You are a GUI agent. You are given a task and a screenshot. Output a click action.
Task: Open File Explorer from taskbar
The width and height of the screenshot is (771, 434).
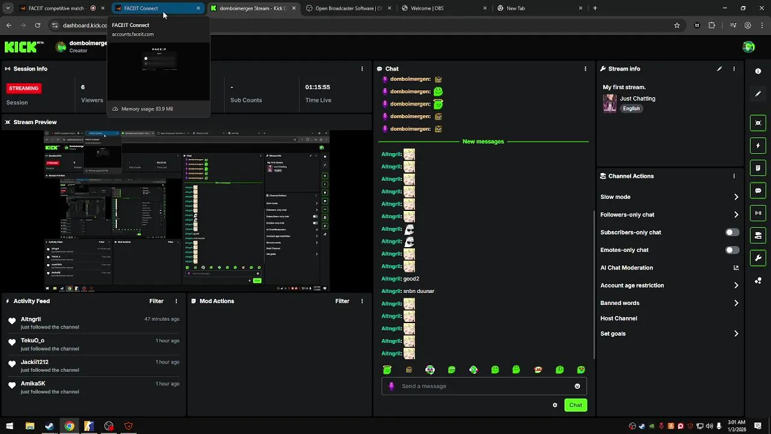30,426
